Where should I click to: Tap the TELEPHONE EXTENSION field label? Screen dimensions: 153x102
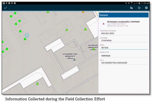coord(108,31)
